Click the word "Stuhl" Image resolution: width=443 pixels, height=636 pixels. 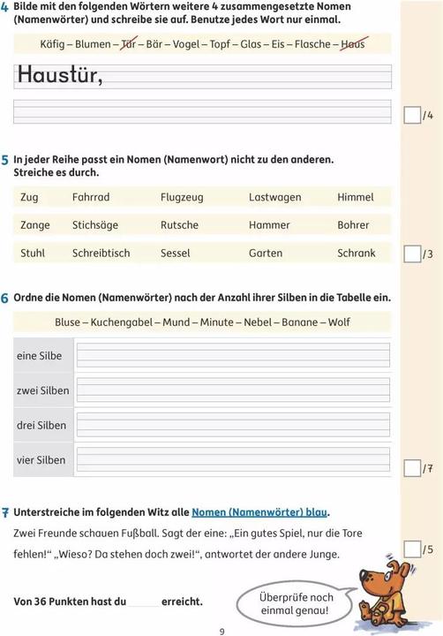coord(33,254)
